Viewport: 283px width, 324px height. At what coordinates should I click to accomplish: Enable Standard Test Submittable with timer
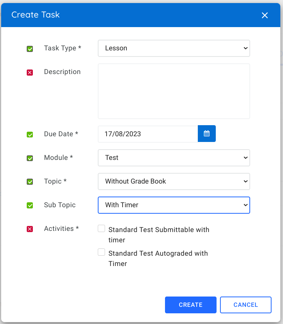click(x=101, y=228)
